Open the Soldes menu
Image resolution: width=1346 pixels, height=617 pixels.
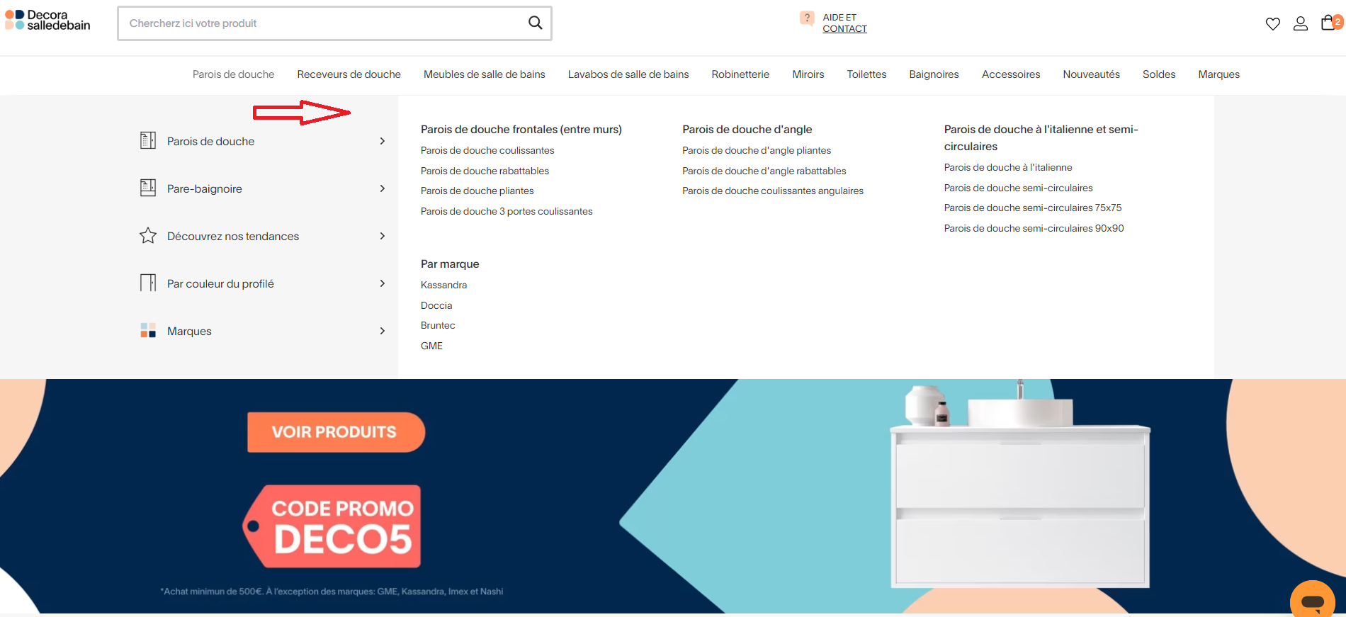[1159, 74]
